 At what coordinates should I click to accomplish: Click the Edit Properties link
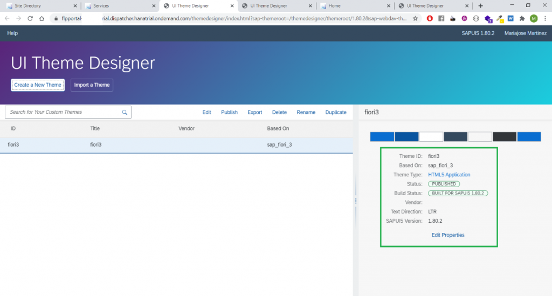(x=448, y=235)
